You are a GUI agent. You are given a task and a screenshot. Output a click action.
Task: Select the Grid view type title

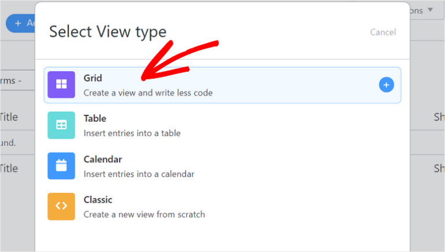click(x=93, y=78)
